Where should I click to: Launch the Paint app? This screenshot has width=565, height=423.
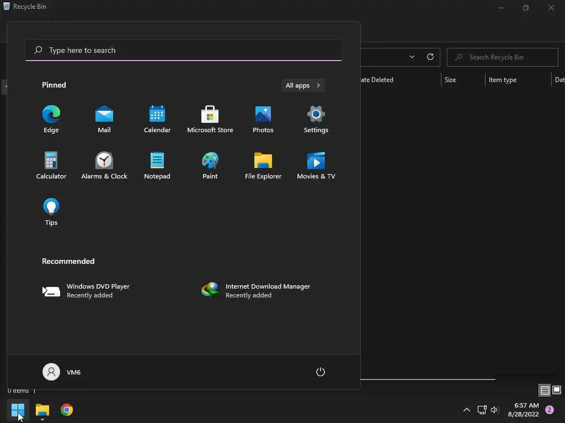coord(210,166)
